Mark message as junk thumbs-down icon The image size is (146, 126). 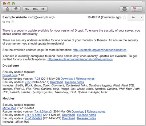pos(16,9)
